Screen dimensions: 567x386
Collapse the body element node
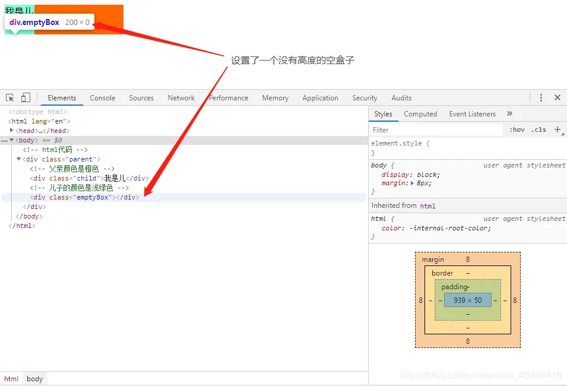coord(11,140)
